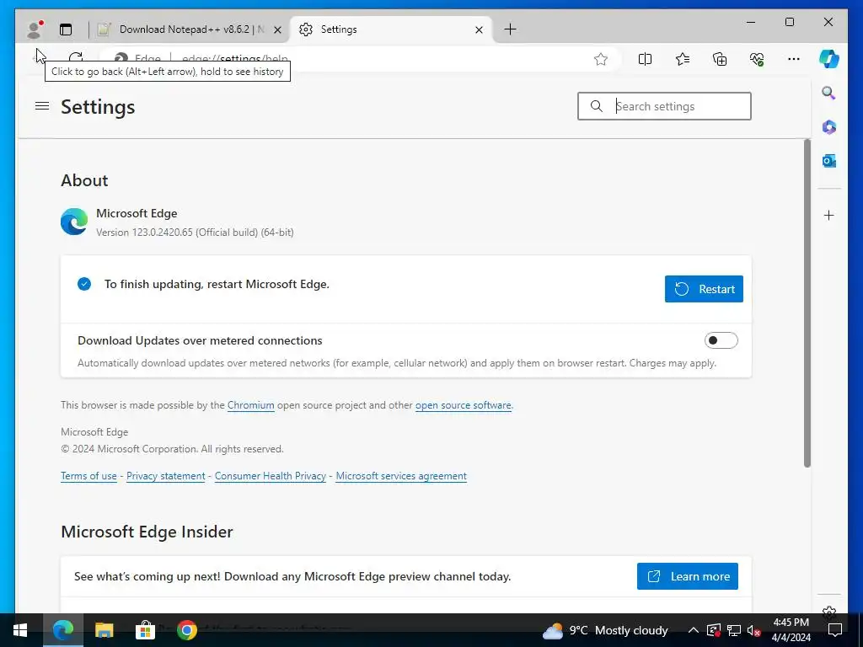Open the open source software link
This screenshot has width=863, height=647.
pyautogui.click(x=463, y=405)
